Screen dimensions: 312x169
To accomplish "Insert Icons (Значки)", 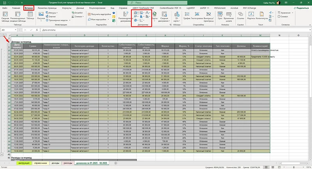I will (51, 16).
